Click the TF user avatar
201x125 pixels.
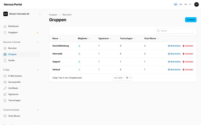click(196, 4)
